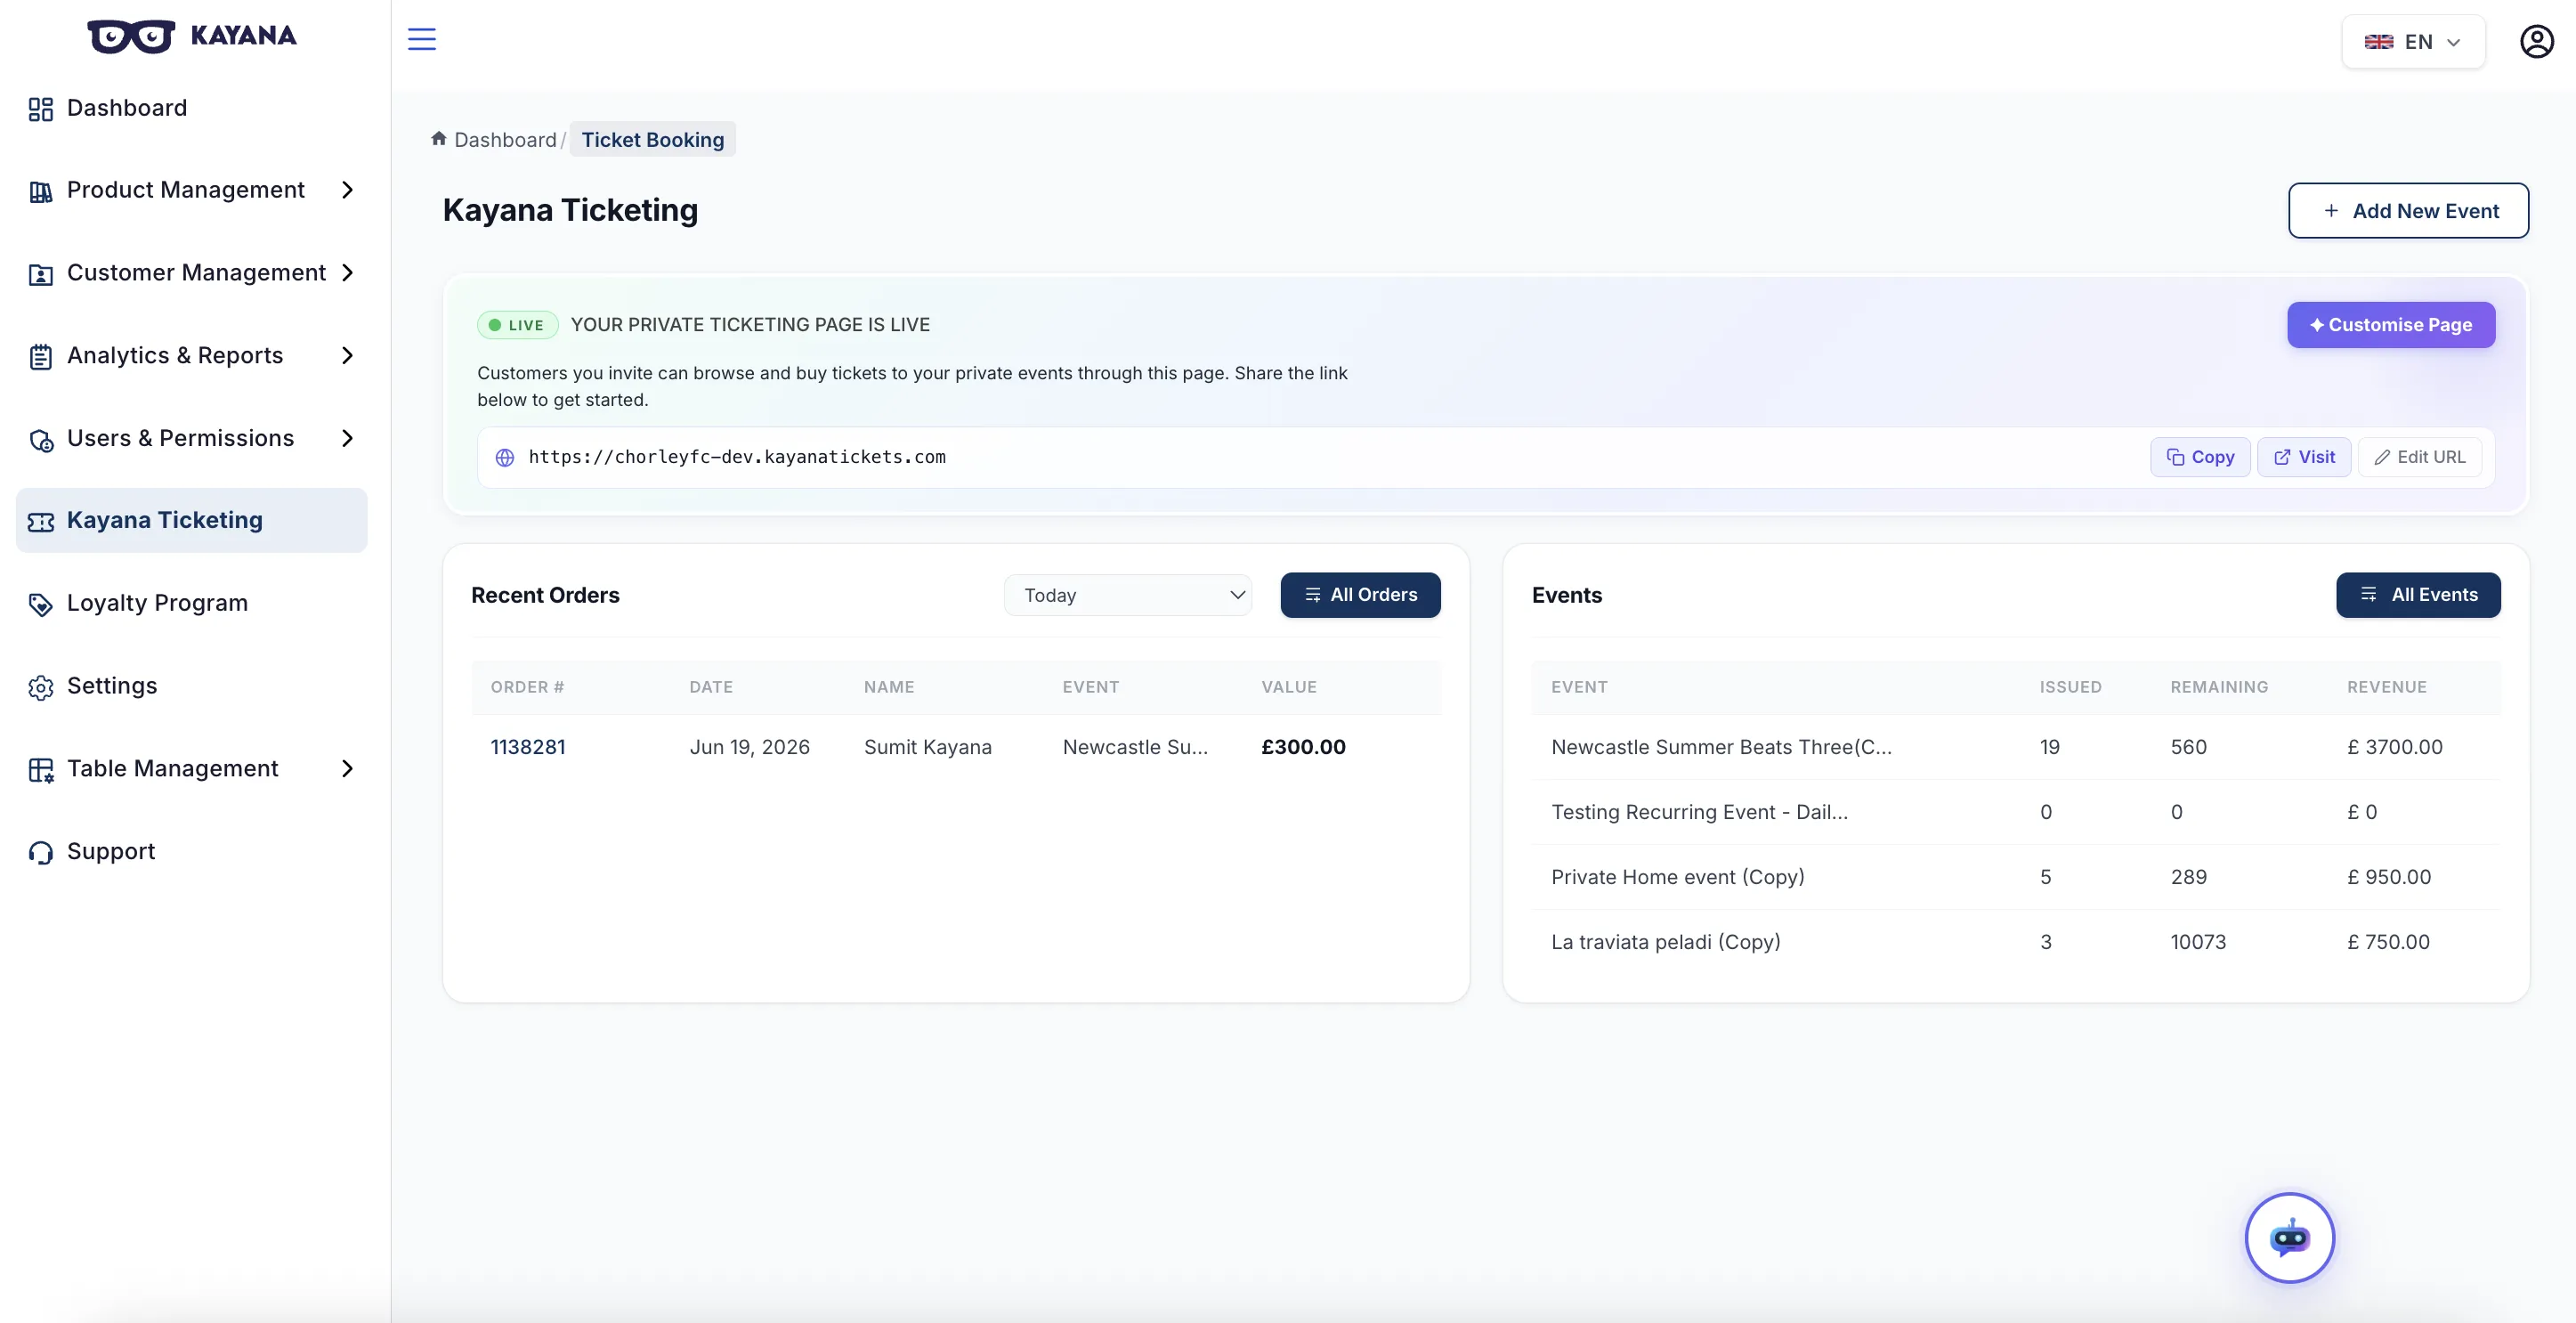Click the La traviata peladi (Copy) row
The width and height of the screenshot is (2576, 1323).
pos(2015,942)
